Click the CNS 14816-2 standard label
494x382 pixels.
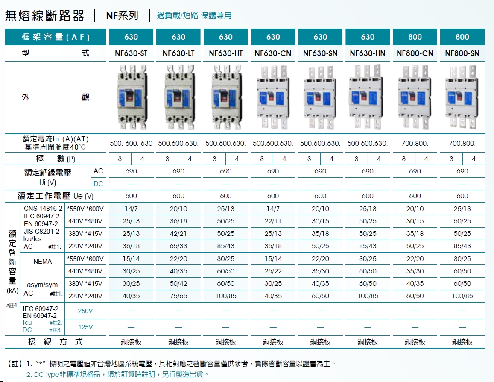[43, 209]
